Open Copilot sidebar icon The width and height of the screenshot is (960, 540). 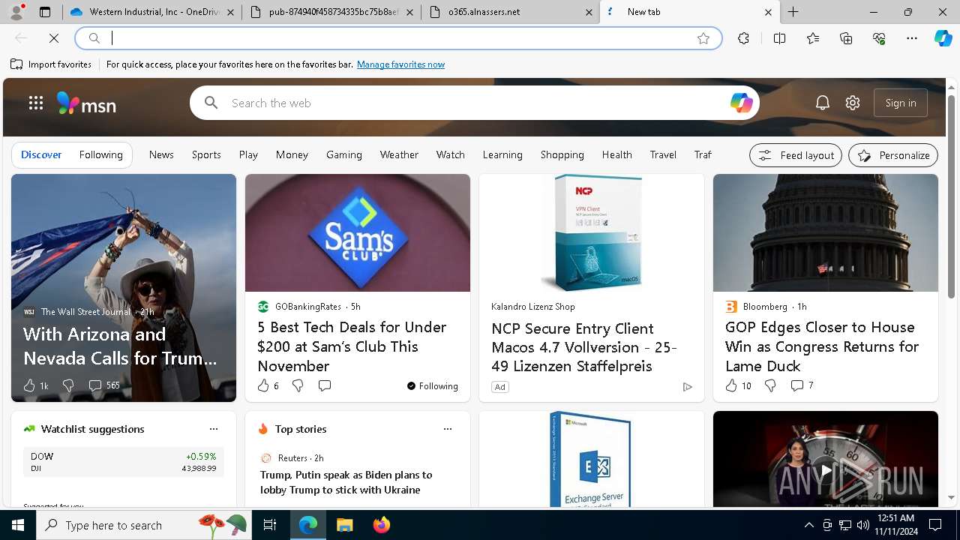click(x=943, y=38)
